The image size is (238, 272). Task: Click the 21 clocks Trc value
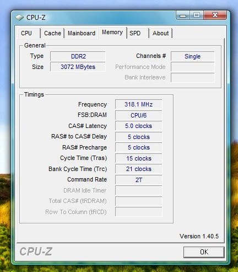click(x=139, y=169)
